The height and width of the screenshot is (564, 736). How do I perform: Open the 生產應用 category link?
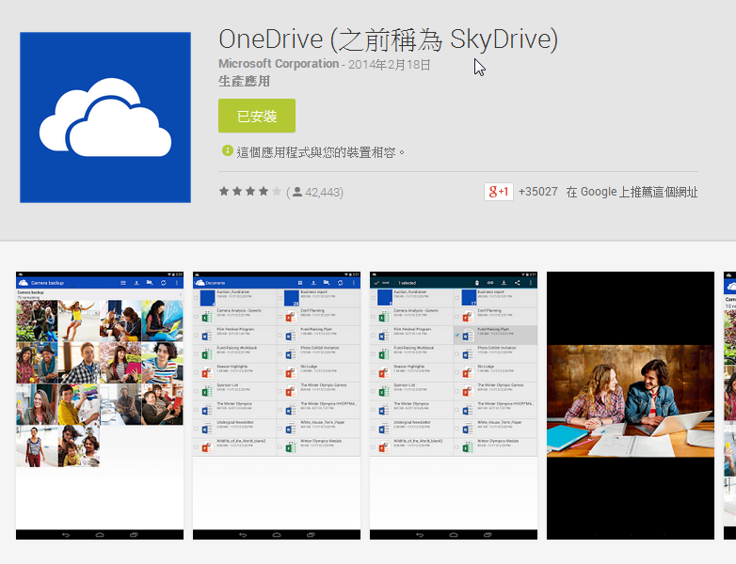[244, 82]
